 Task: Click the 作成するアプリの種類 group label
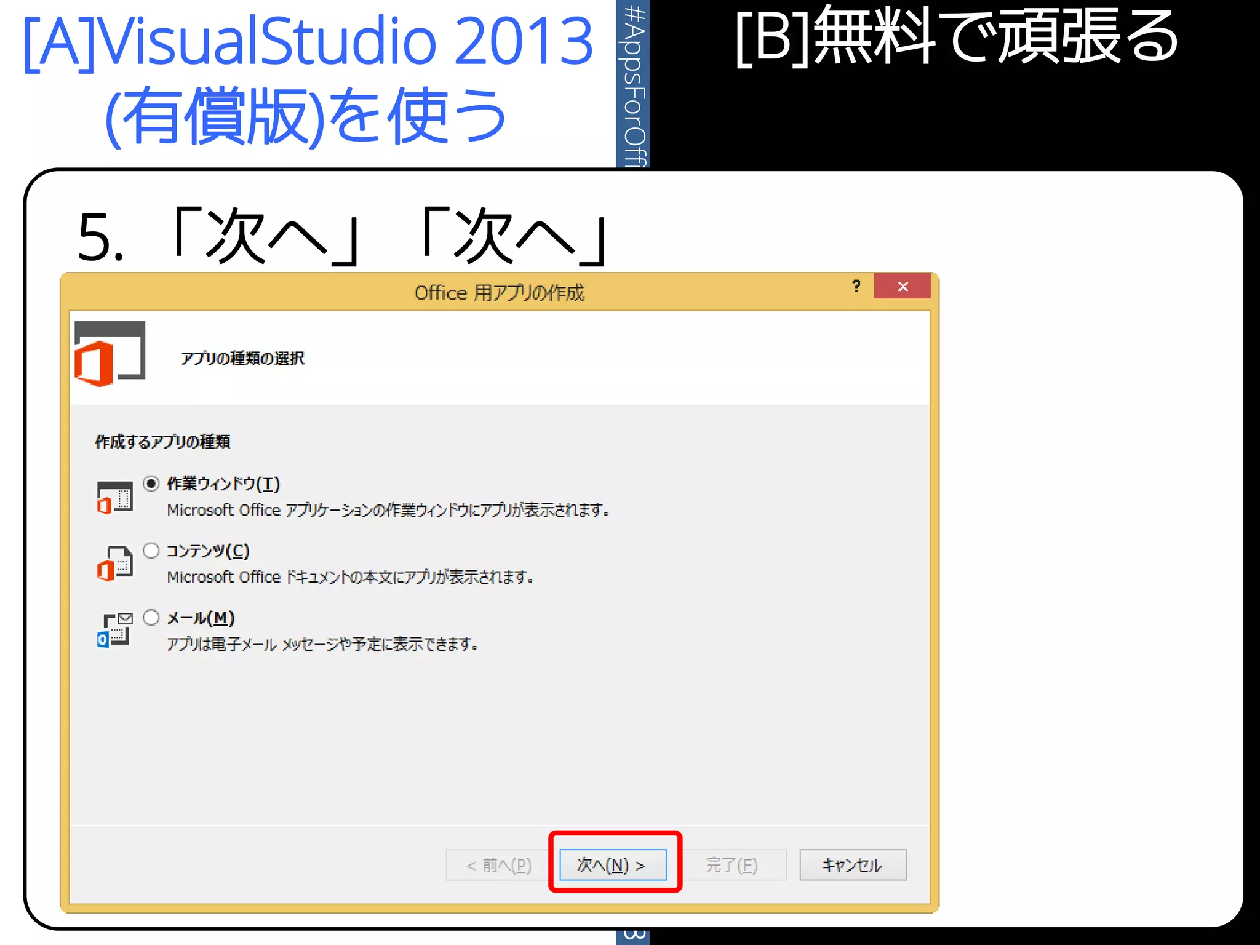coord(162,442)
